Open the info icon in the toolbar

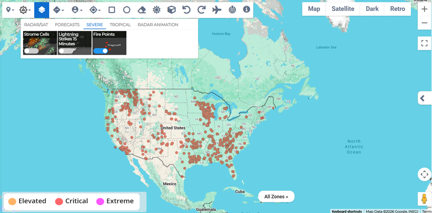coord(246,10)
